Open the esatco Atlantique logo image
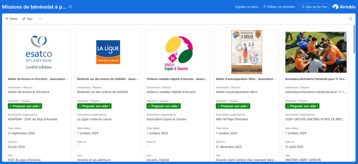Viewport: 358px width, 164px height. pos(39,52)
